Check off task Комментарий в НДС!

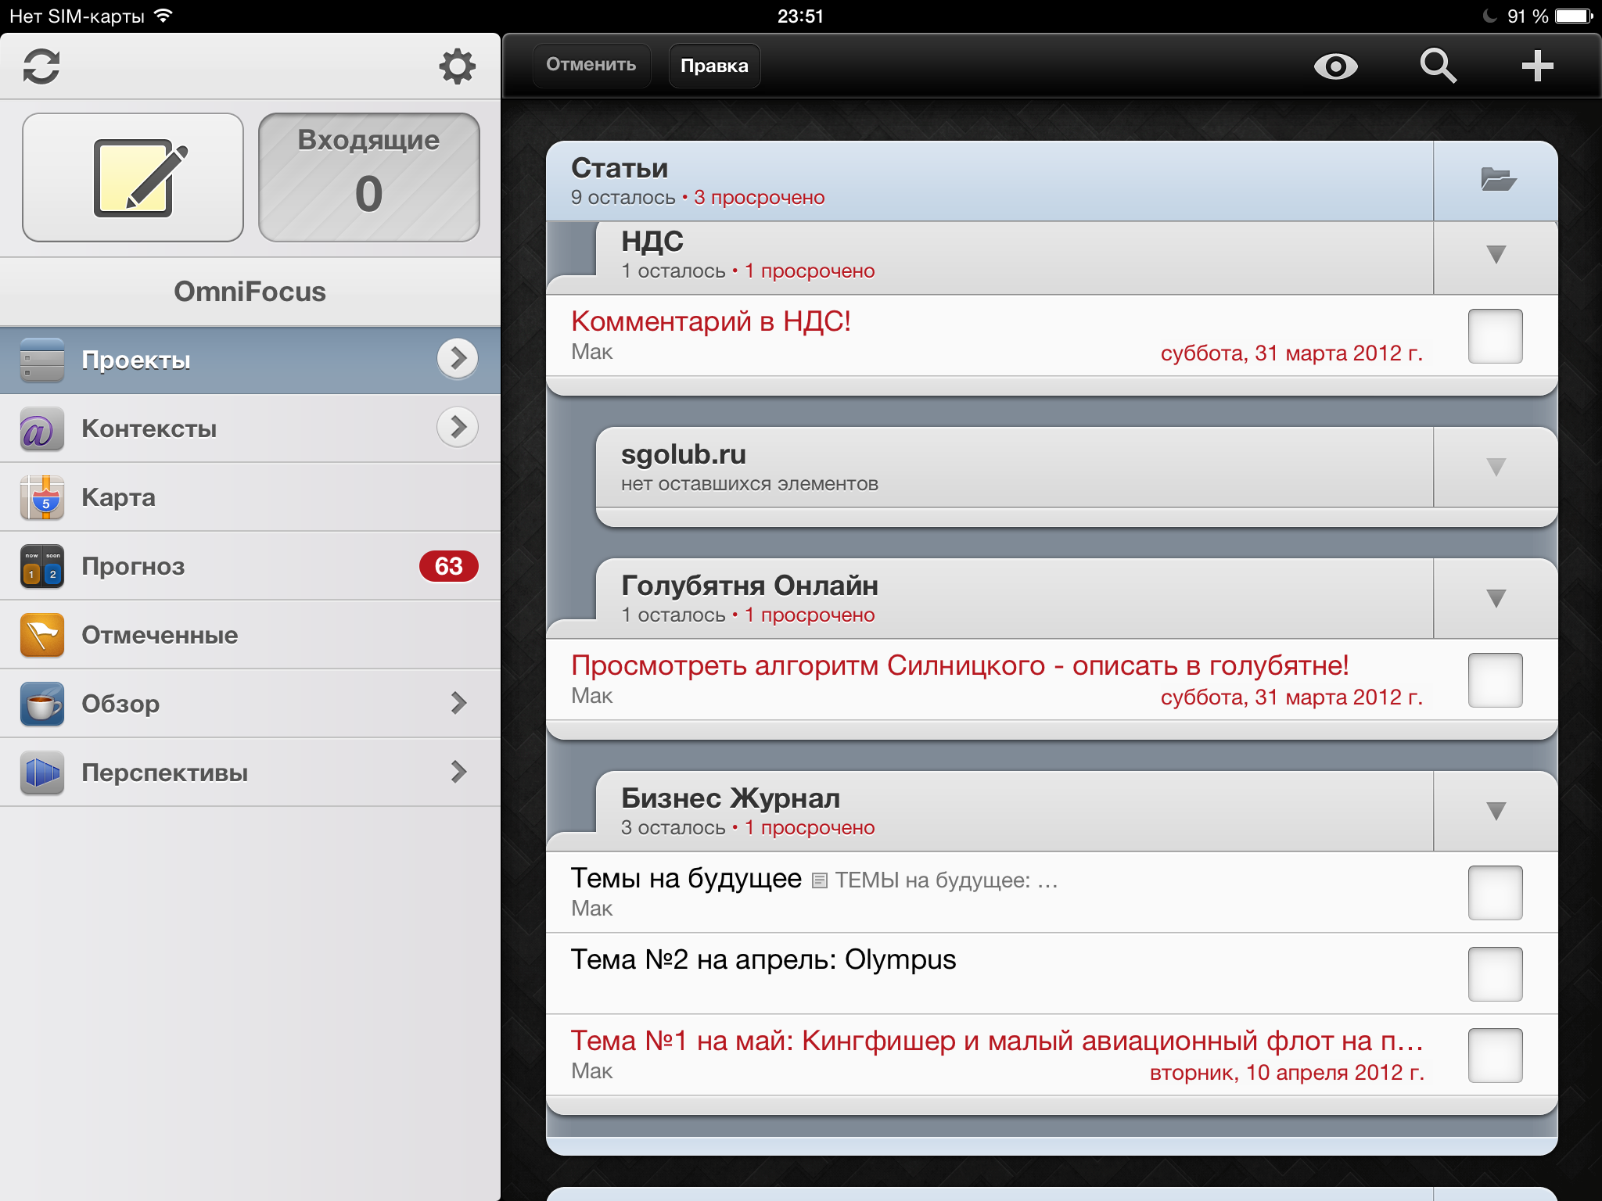(x=1495, y=336)
